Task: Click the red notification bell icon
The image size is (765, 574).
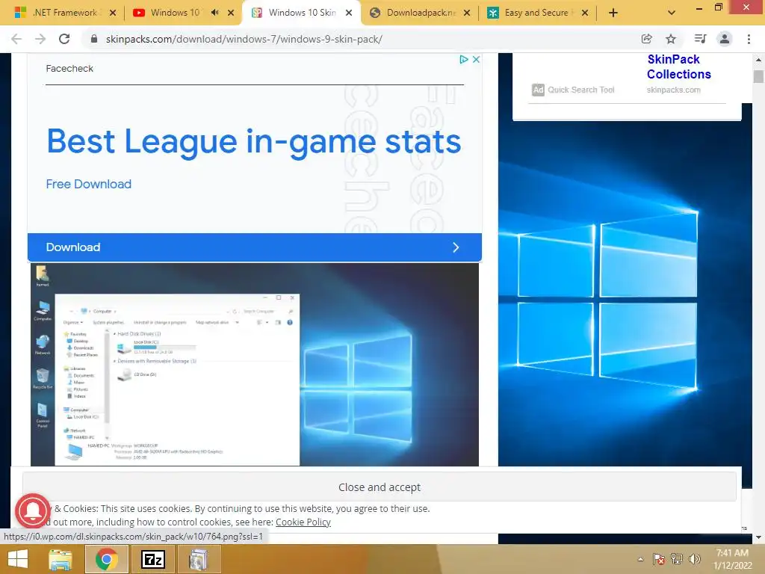Action: click(33, 510)
